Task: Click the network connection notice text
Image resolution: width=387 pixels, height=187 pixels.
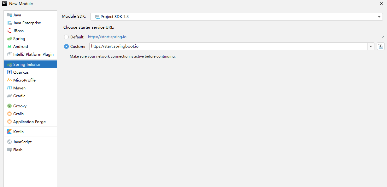Action: pyautogui.click(x=123, y=56)
